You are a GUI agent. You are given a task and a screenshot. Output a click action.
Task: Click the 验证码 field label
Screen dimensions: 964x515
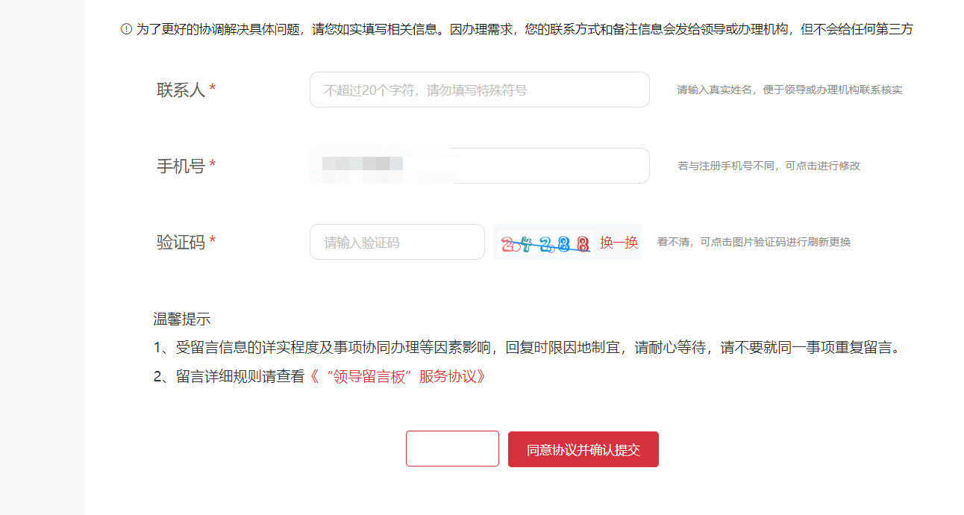point(181,242)
